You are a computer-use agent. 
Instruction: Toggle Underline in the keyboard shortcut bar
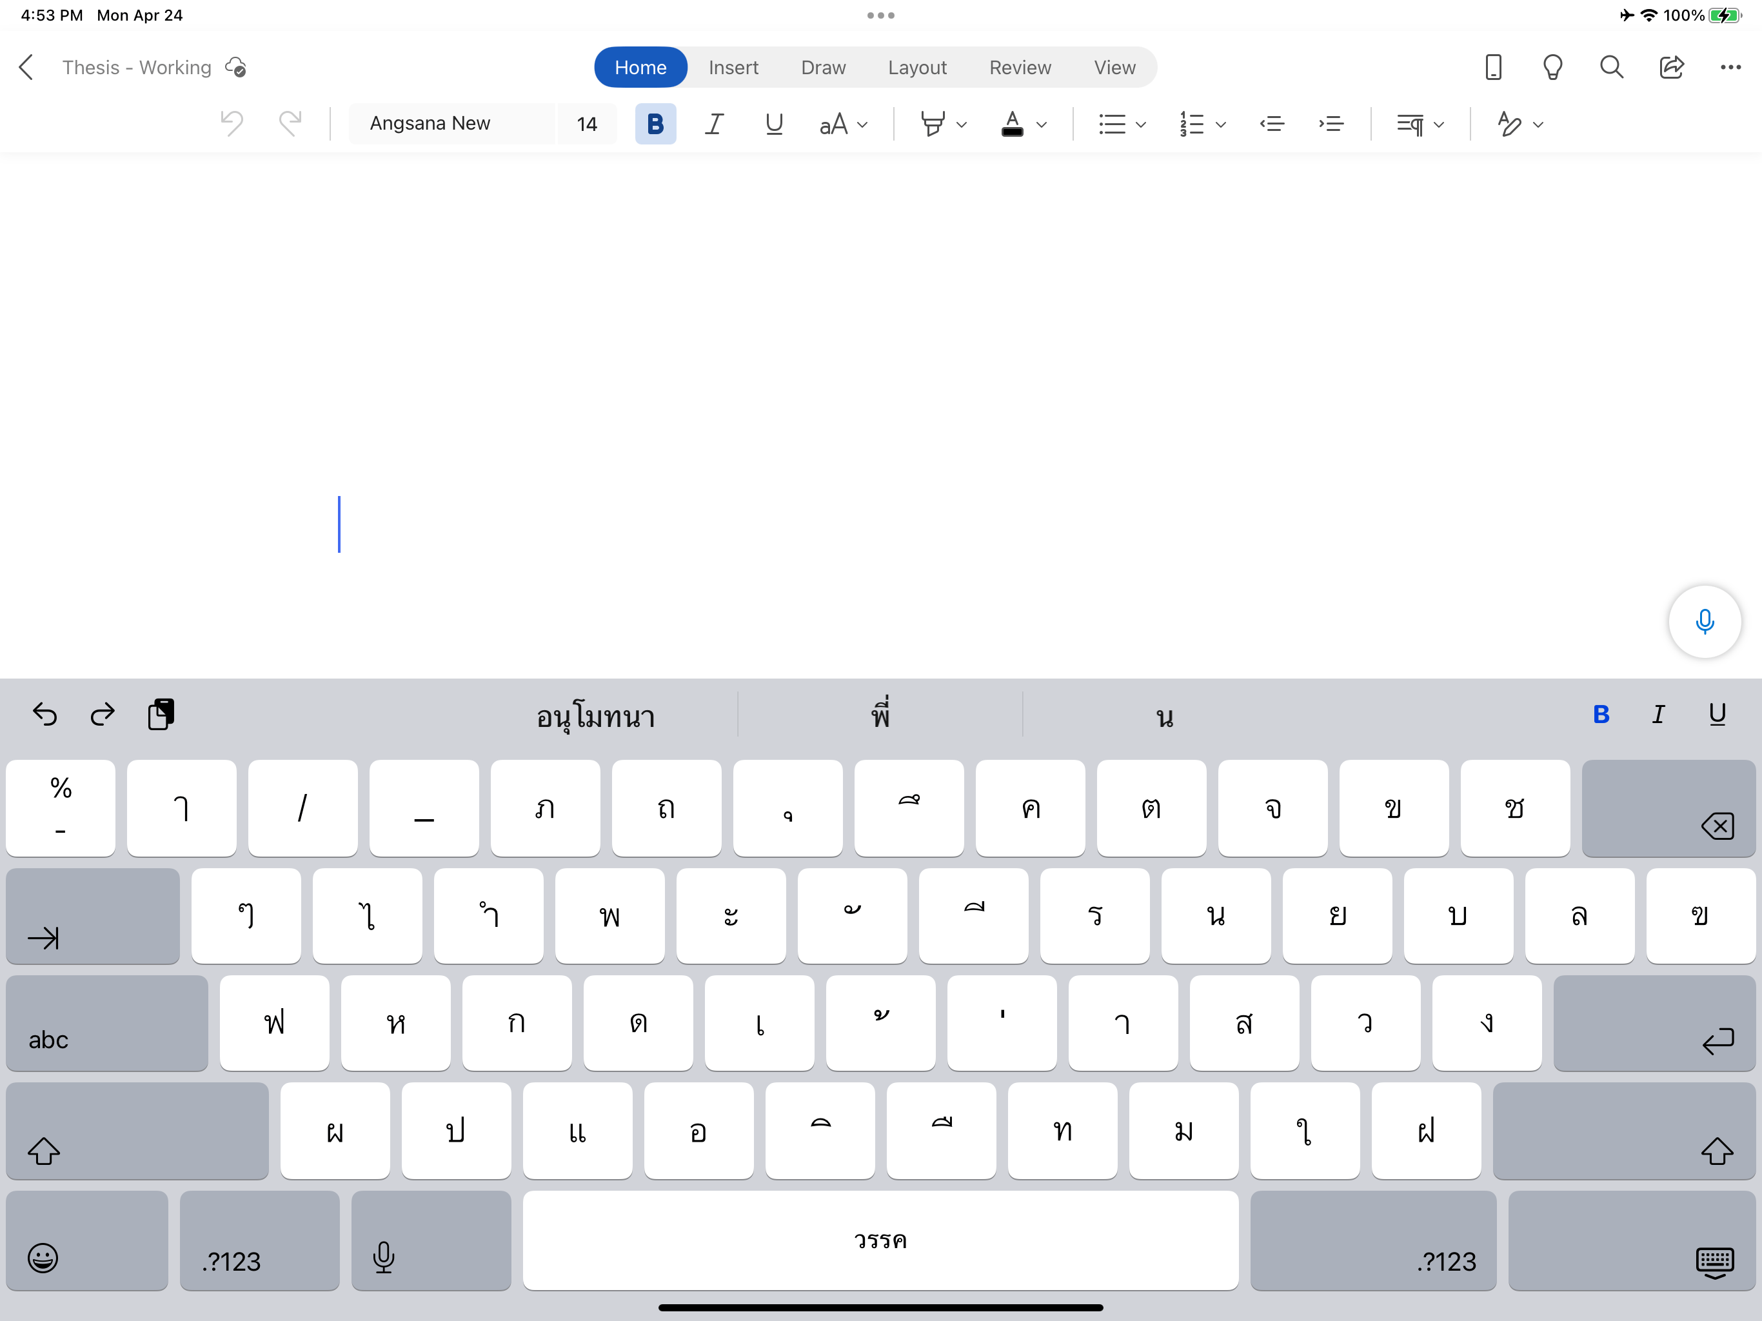tap(1717, 715)
